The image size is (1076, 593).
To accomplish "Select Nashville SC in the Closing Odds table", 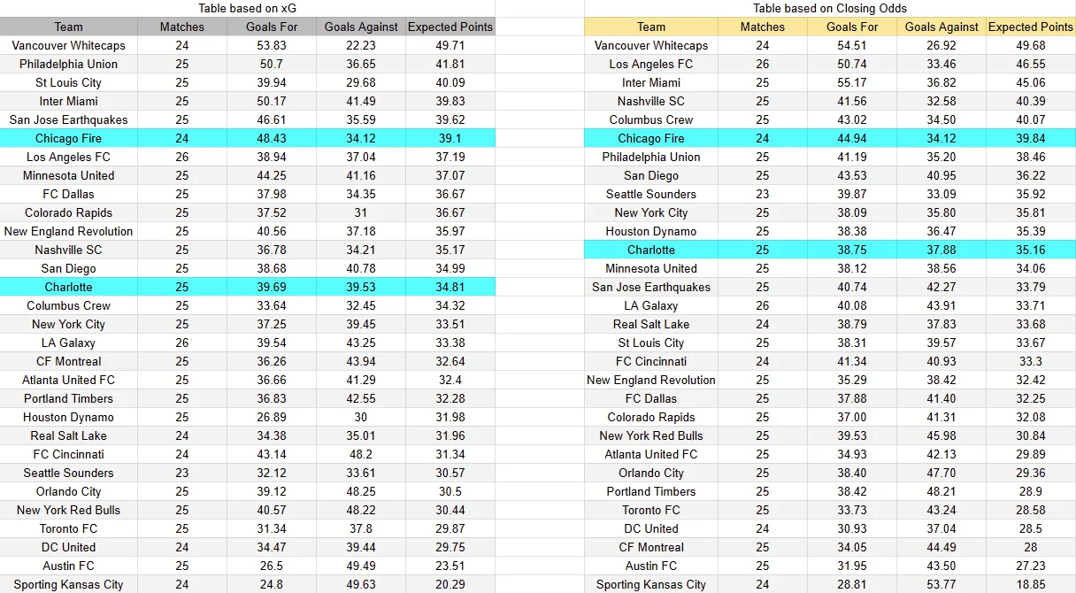I will (651, 101).
